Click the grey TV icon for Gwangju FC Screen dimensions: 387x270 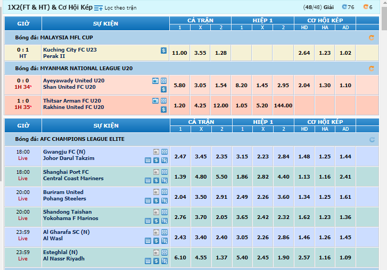156,152
